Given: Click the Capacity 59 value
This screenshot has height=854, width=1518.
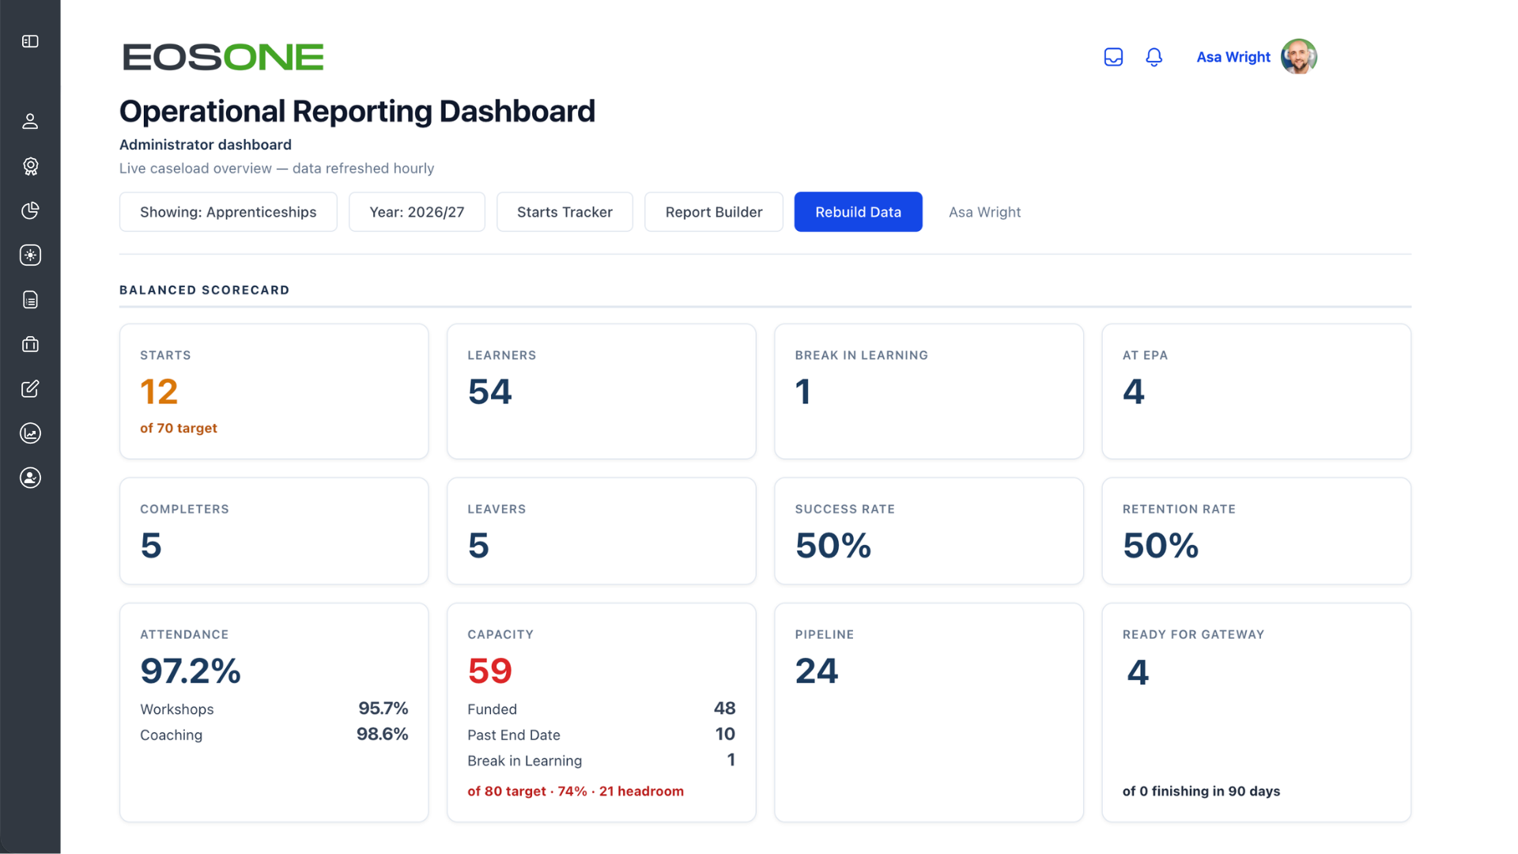Looking at the screenshot, I should pyautogui.click(x=489, y=671).
